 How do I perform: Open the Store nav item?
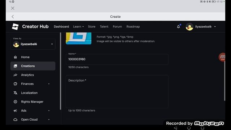[x=92, y=27]
